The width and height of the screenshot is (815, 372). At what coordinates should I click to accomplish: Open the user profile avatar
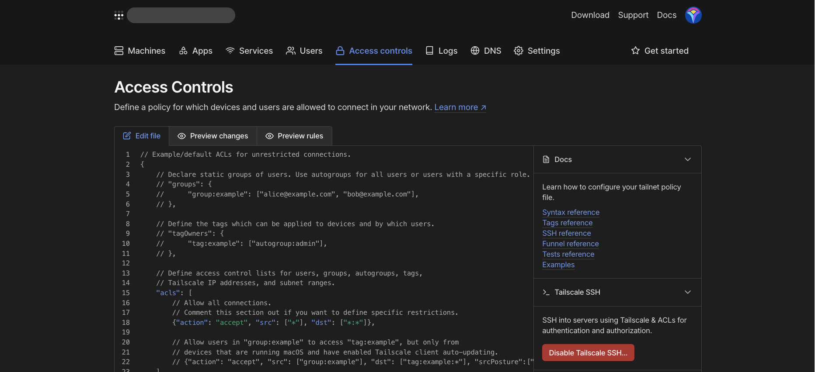[693, 15]
